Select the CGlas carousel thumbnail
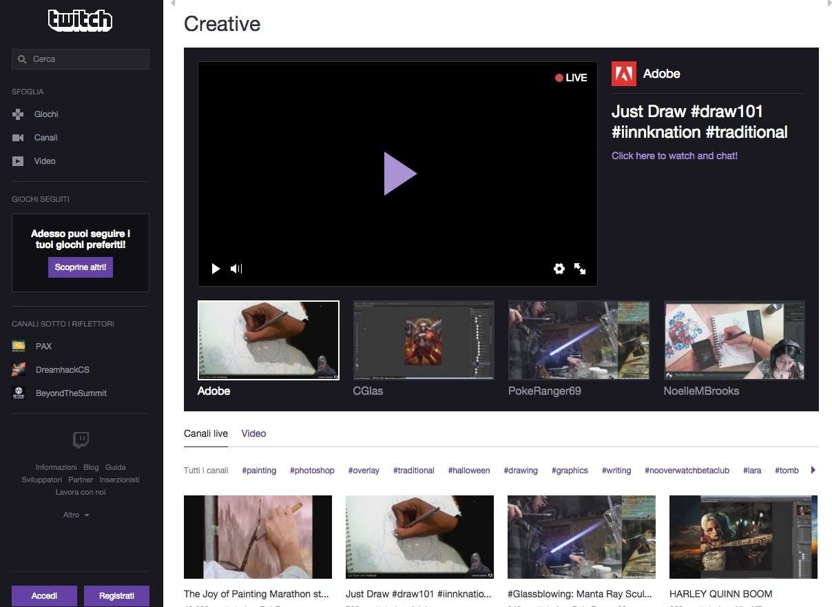 (424, 340)
